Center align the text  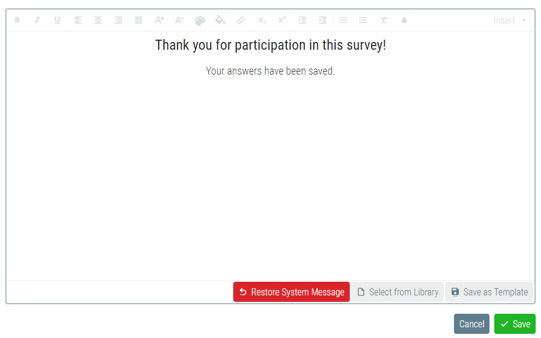98,20
